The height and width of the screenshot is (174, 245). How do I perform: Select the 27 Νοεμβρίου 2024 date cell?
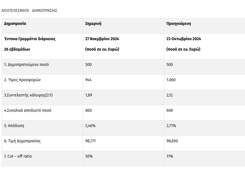click(x=102, y=39)
